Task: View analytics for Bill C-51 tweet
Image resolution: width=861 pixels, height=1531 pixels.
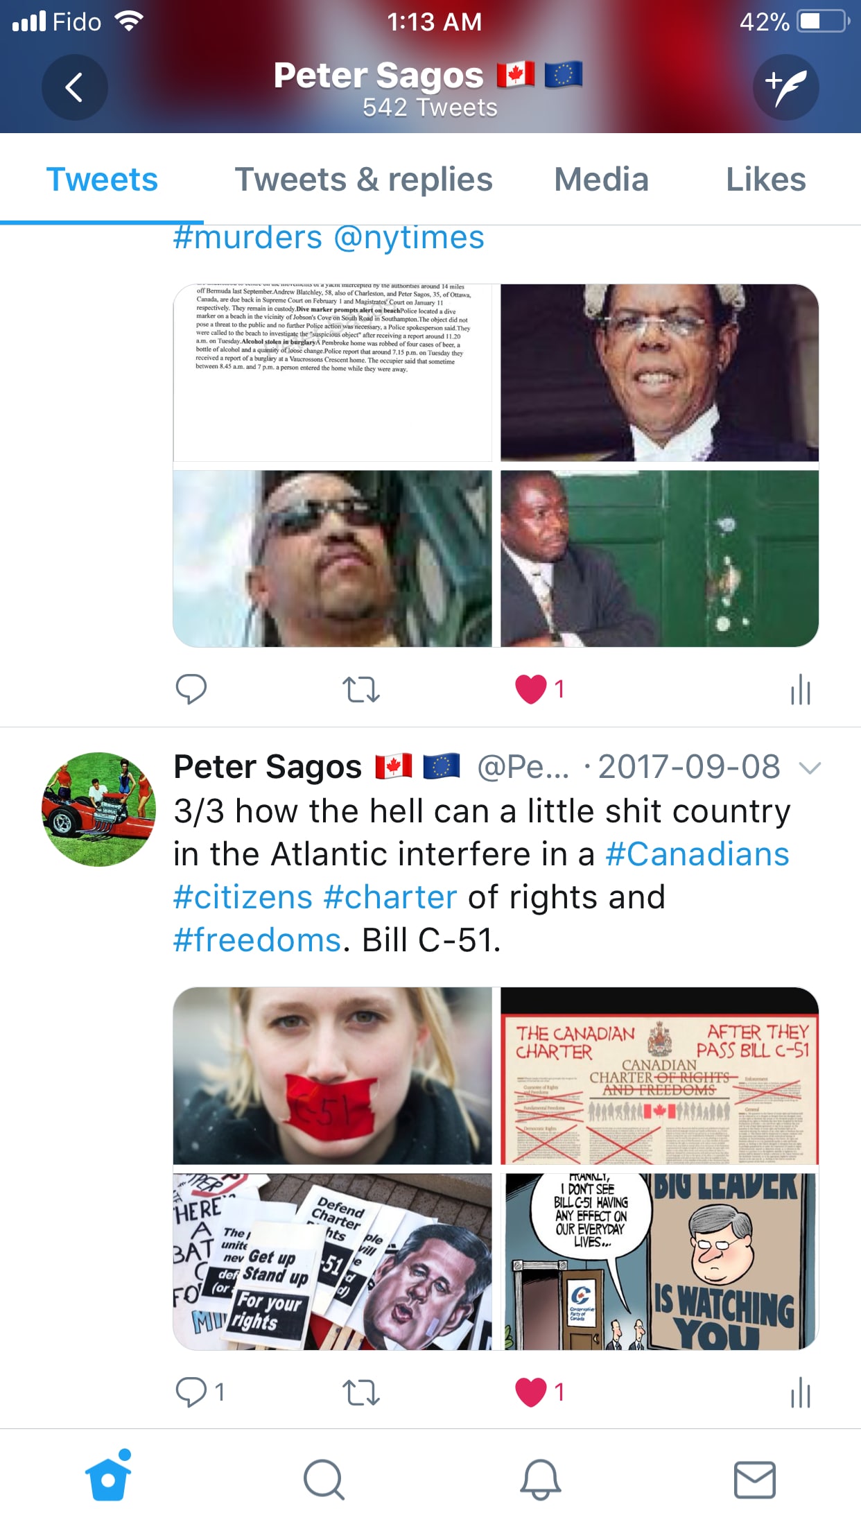Action: tap(801, 1392)
